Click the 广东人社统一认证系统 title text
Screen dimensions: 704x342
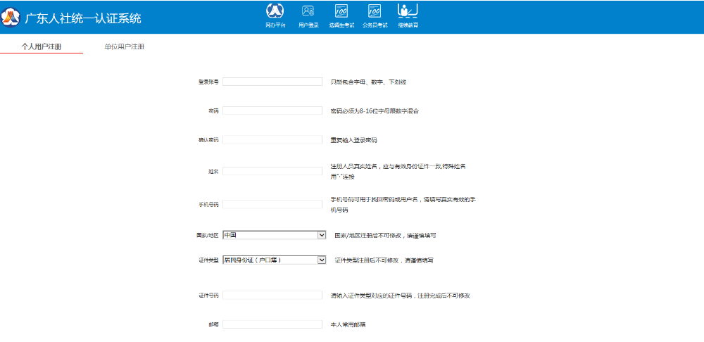pos(83,18)
